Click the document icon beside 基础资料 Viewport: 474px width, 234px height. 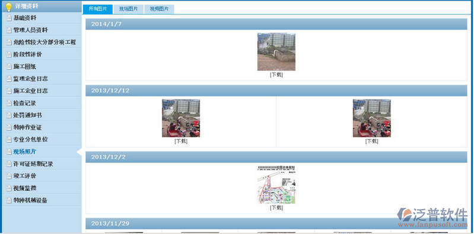click(9, 18)
